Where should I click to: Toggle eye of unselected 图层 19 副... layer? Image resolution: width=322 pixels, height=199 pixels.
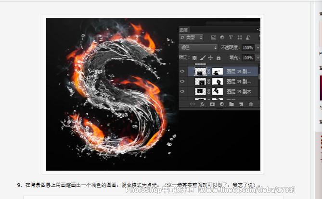(182, 81)
